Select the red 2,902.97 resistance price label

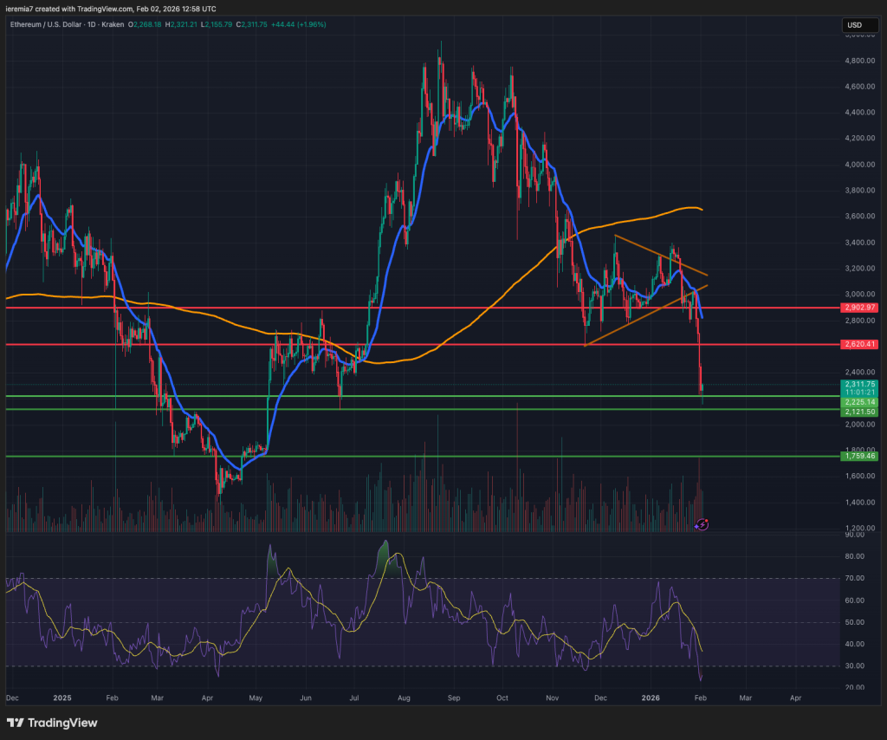point(859,308)
